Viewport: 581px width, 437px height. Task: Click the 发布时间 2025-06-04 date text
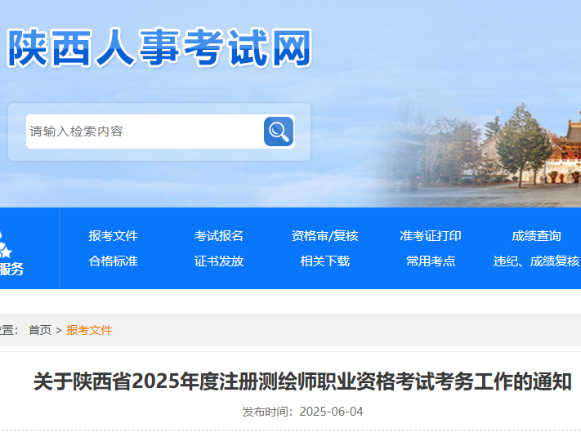[x=302, y=412]
